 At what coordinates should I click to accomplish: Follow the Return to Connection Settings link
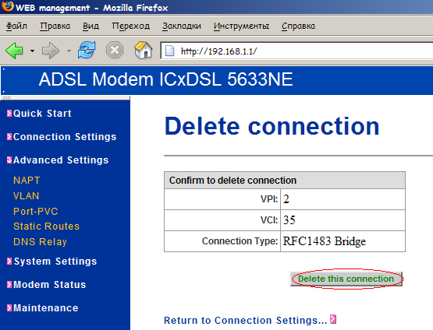[x=246, y=321]
